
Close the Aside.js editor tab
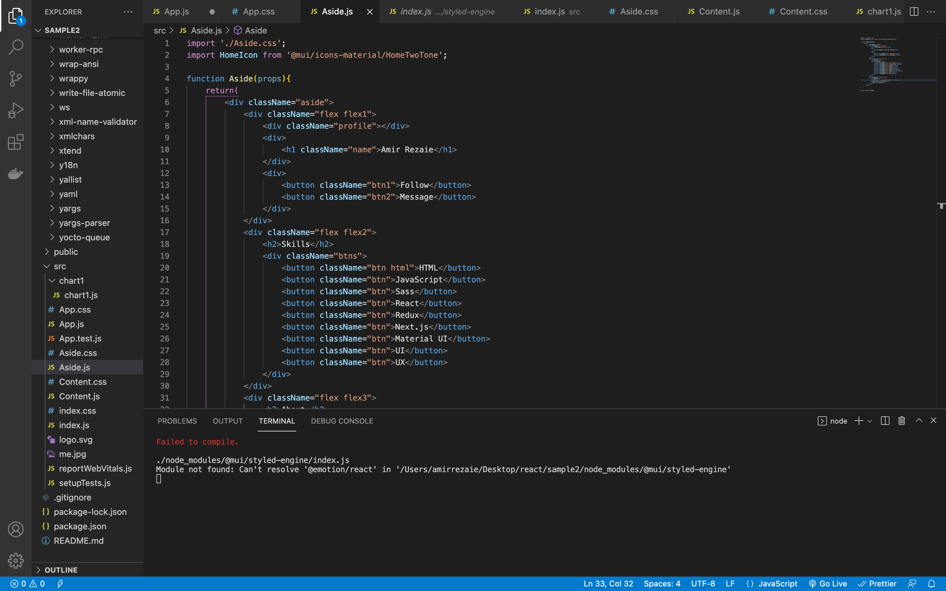[370, 12]
